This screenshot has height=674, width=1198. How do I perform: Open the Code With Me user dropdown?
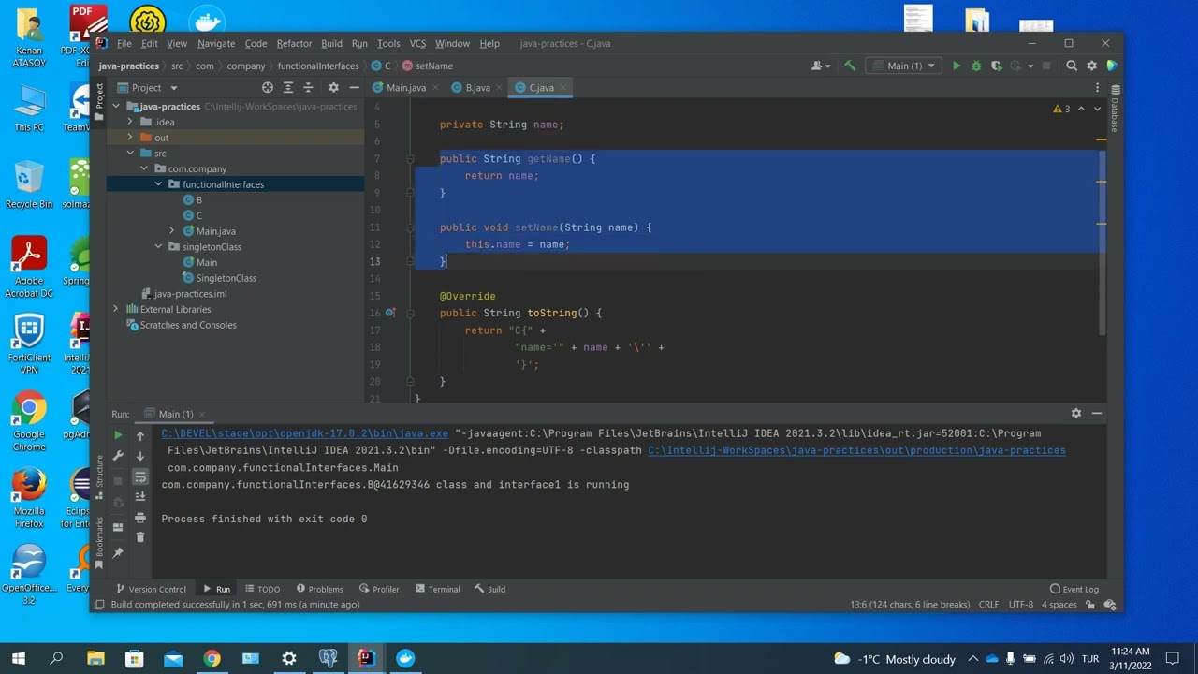click(821, 66)
